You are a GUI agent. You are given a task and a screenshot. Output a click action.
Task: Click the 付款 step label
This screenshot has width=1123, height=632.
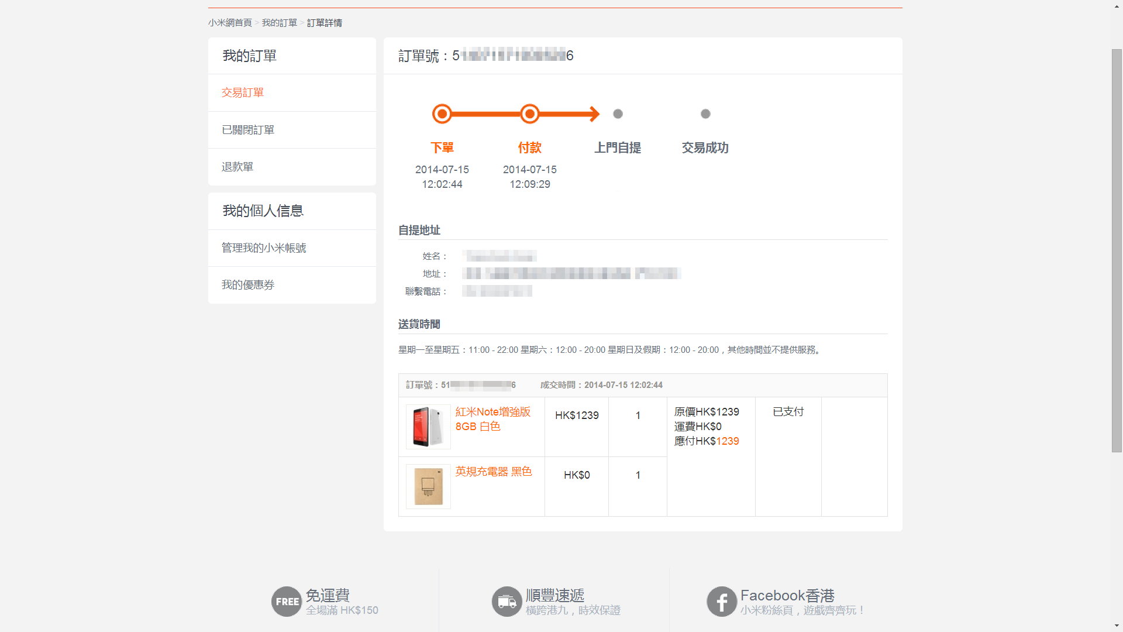[530, 147]
